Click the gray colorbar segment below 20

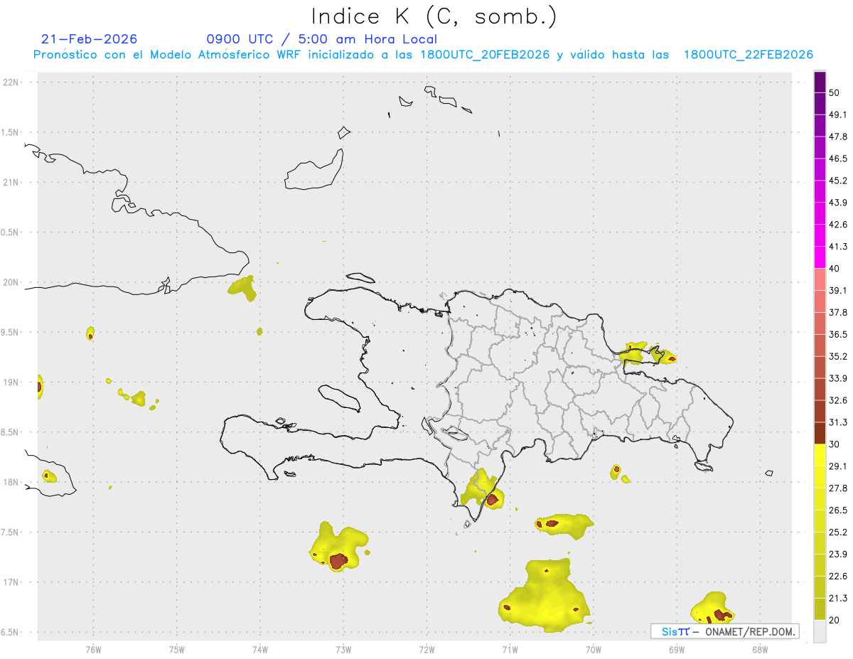pyautogui.click(x=820, y=631)
